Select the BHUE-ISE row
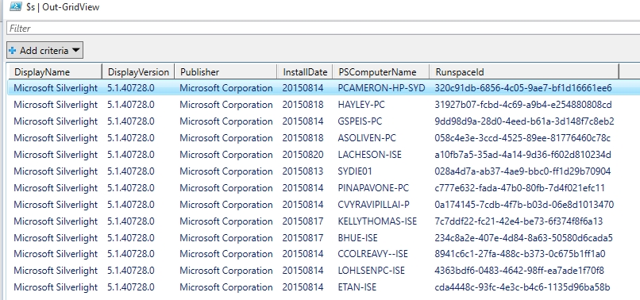Image resolution: width=640 pixels, height=300 pixels. pos(323,238)
